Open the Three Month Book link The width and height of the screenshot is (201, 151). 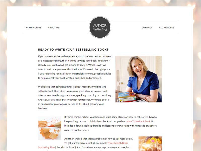point(118,143)
